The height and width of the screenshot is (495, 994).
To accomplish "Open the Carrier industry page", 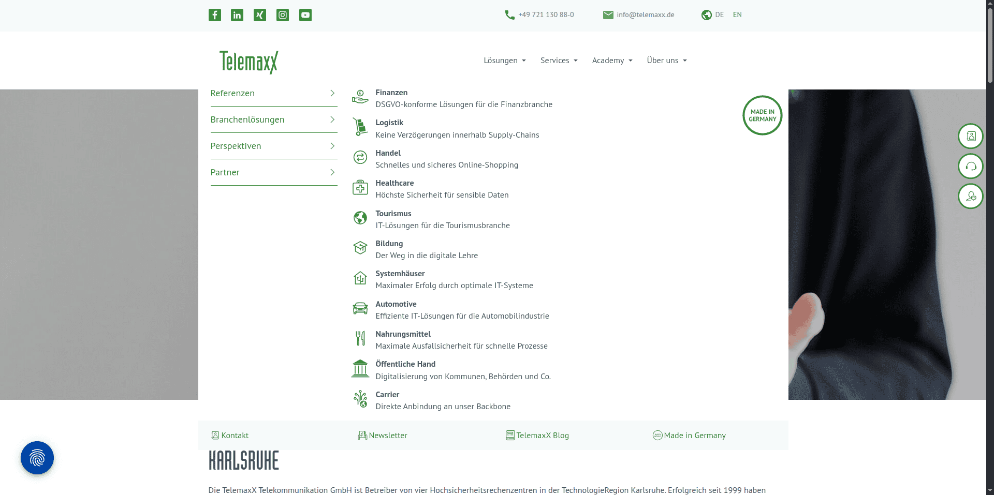I will (387, 395).
